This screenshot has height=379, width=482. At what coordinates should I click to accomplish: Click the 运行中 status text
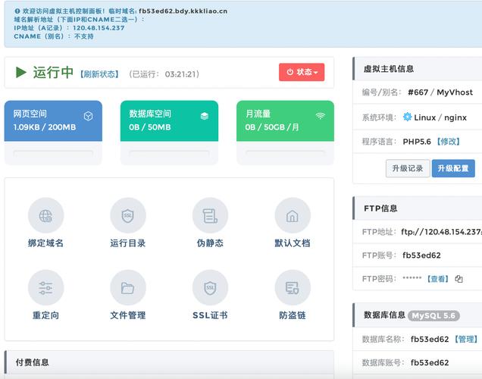53,73
